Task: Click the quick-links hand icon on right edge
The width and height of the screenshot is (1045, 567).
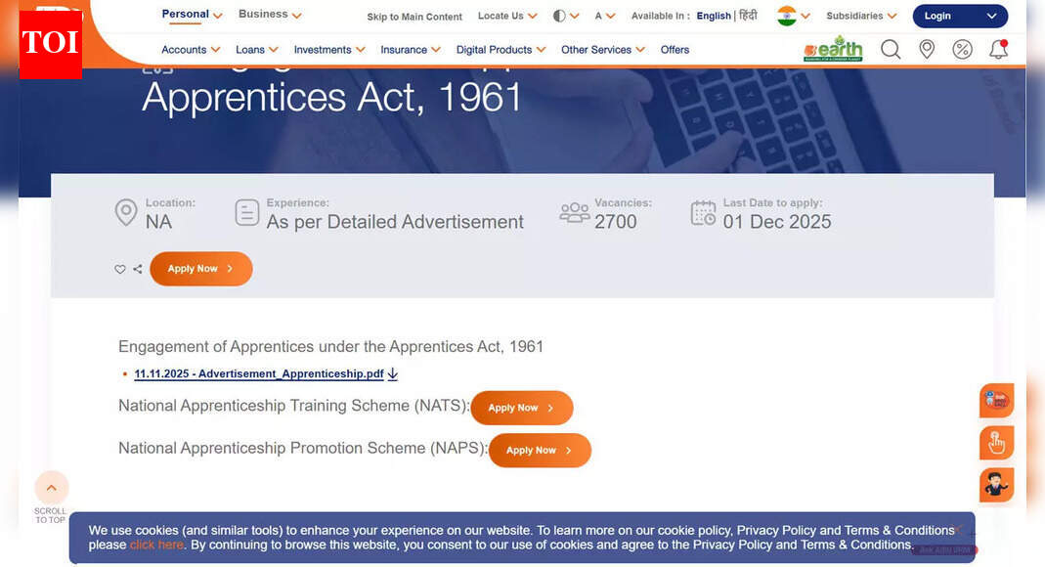Action: (996, 442)
